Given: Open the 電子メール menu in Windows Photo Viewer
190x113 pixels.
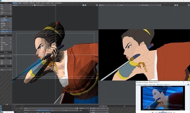Looking at the screenshot, I should (x=152, y=85).
